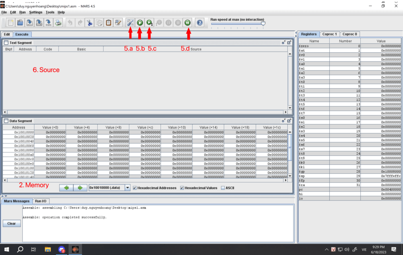403x255 pixels.
Task: Iconify the Data Segment panel
Action: pyautogui.click(x=283, y=121)
